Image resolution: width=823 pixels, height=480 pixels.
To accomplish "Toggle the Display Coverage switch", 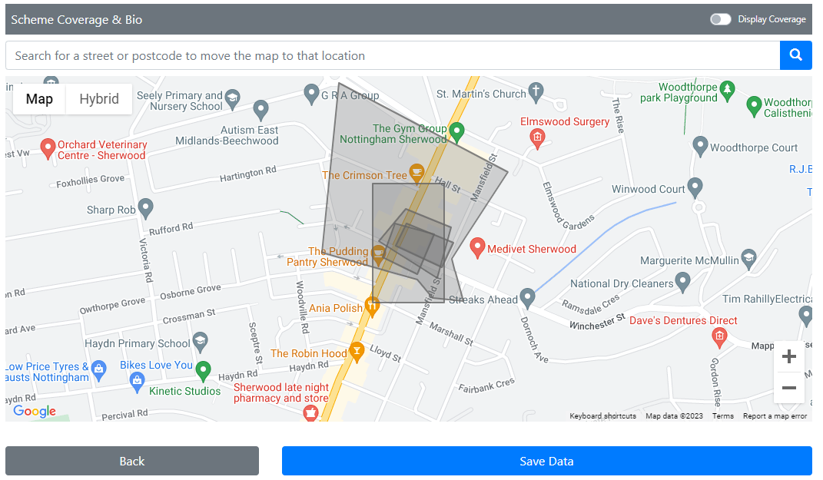I will click(720, 19).
